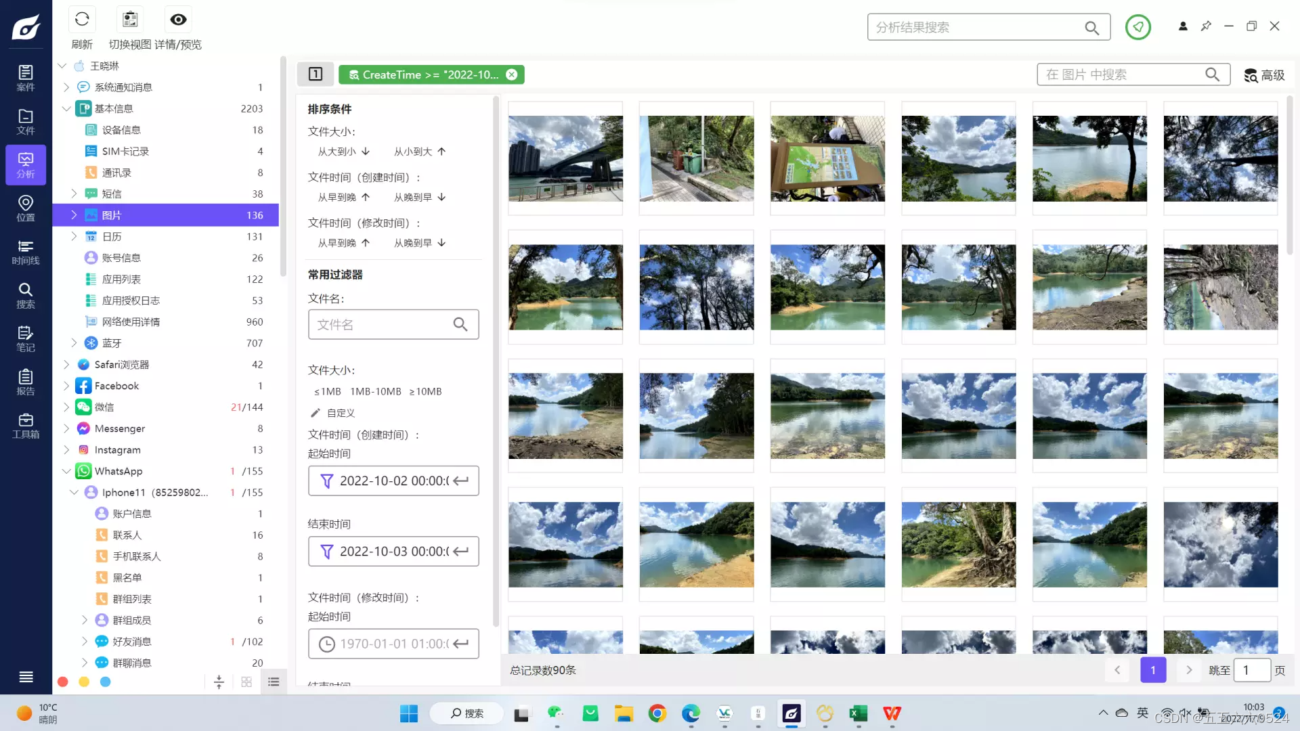The image size is (1300, 731).
Task: Click the green shield icon in the top bar
Action: pos(1137,27)
